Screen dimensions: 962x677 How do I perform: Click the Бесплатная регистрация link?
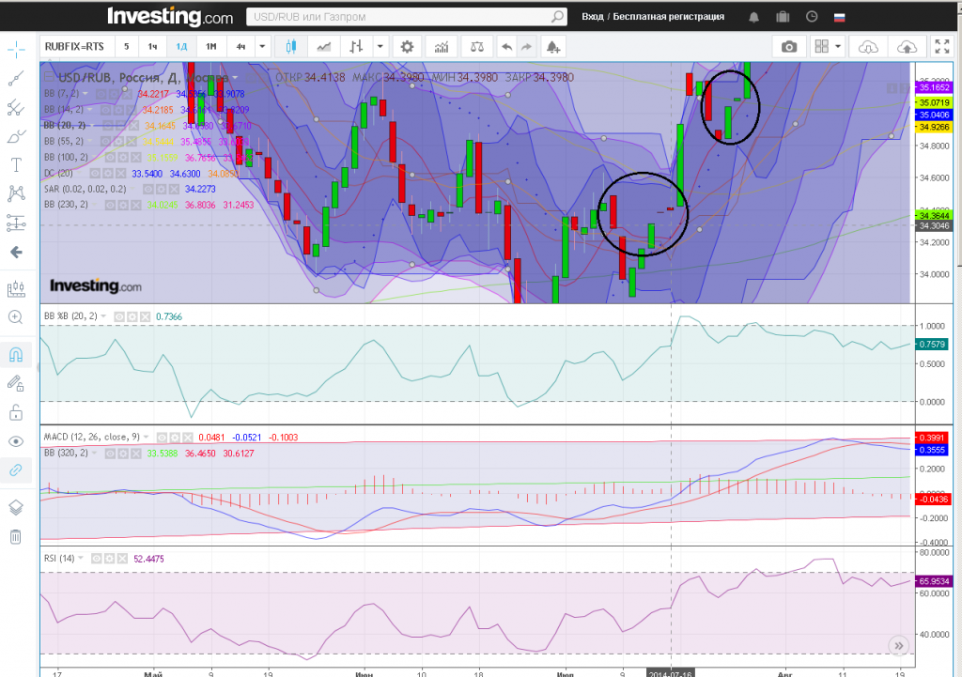(669, 17)
